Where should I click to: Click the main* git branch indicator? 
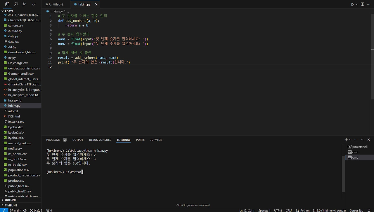[16, 210]
